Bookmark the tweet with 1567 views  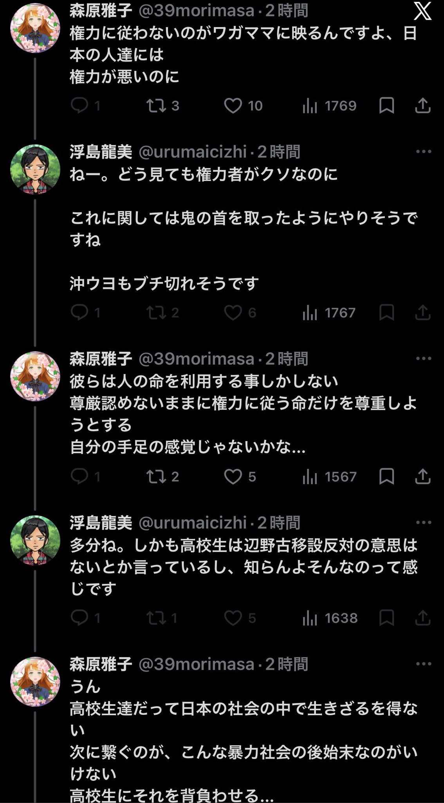click(386, 476)
